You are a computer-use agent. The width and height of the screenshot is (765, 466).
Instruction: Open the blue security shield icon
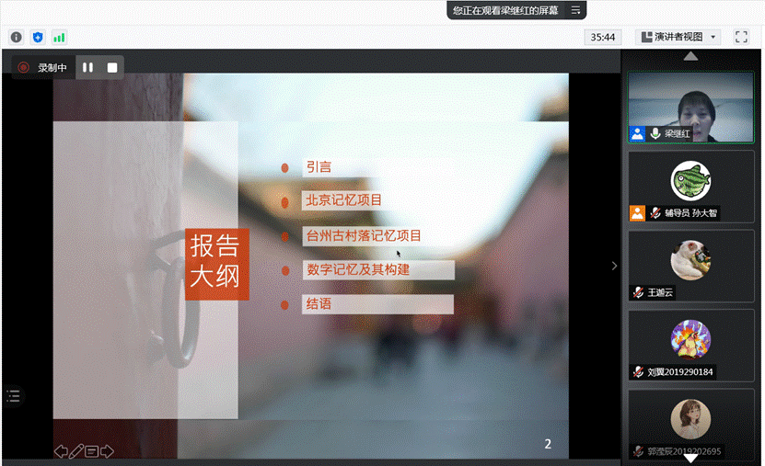coord(38,37)
